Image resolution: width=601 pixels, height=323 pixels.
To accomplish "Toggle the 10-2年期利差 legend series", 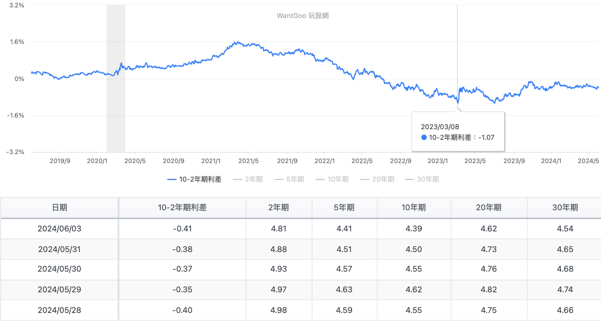I will click(x=194, y=180).
